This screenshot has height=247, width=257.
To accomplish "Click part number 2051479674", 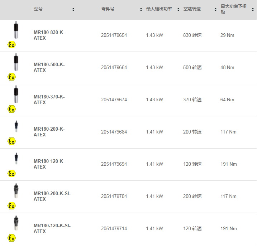I will [114, 100].
